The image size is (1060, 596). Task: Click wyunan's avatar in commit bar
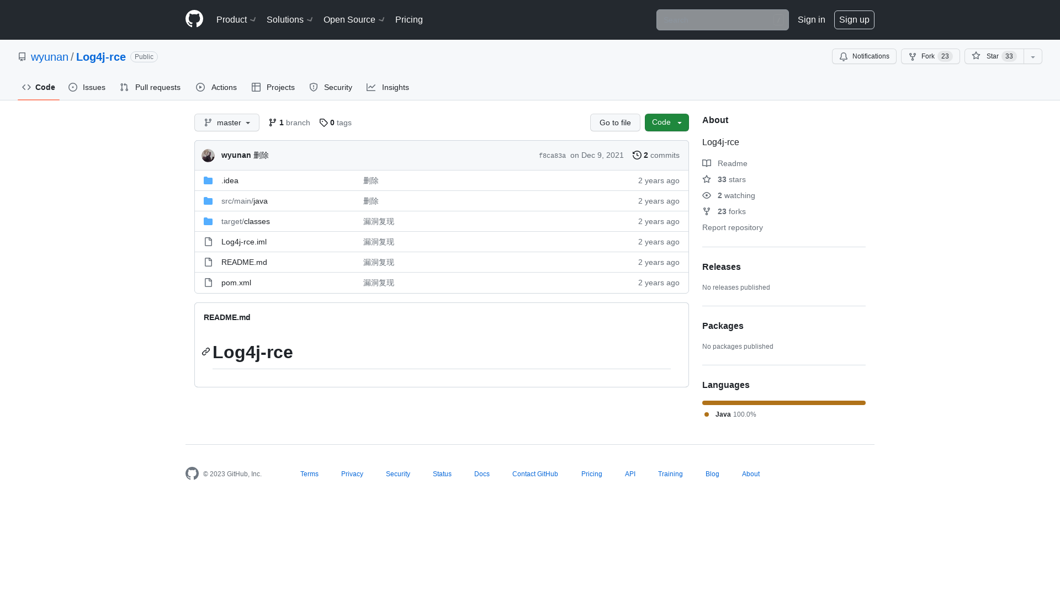tap(208, 156)
